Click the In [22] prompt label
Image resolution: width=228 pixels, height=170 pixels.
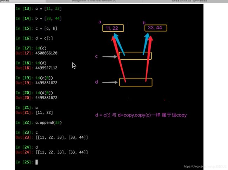point(24,122)
